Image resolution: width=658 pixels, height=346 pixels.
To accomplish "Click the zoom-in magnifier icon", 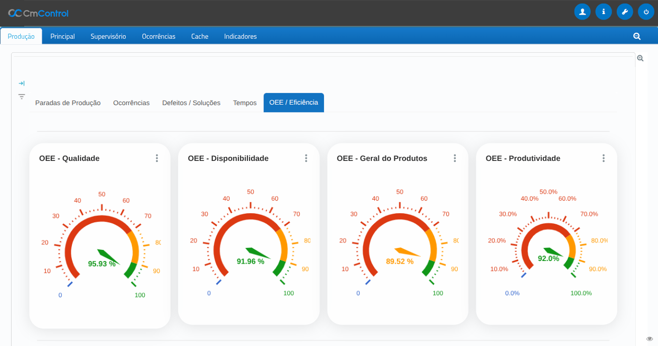I will [640, 58].
